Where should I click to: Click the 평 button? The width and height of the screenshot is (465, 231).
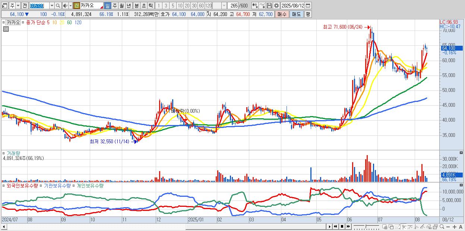pyautogui.click(x=308, y=14)
